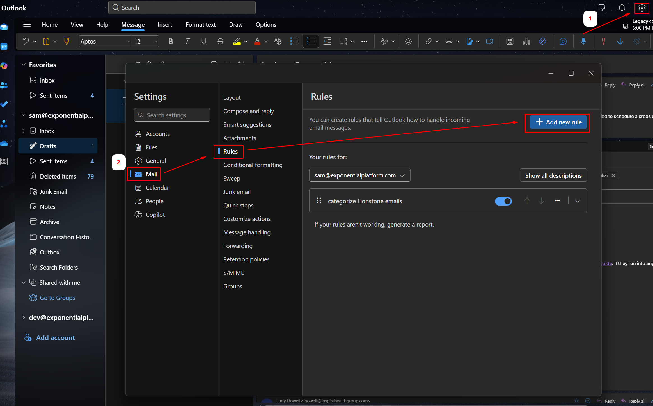Click the numbered list icon
The width and height of the screenshot is (653, 406).
click(x=311, y=42)
